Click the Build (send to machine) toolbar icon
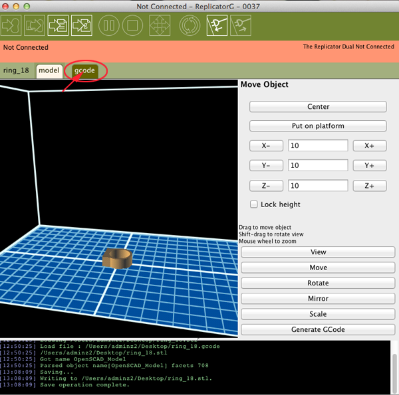 (11, 25)
